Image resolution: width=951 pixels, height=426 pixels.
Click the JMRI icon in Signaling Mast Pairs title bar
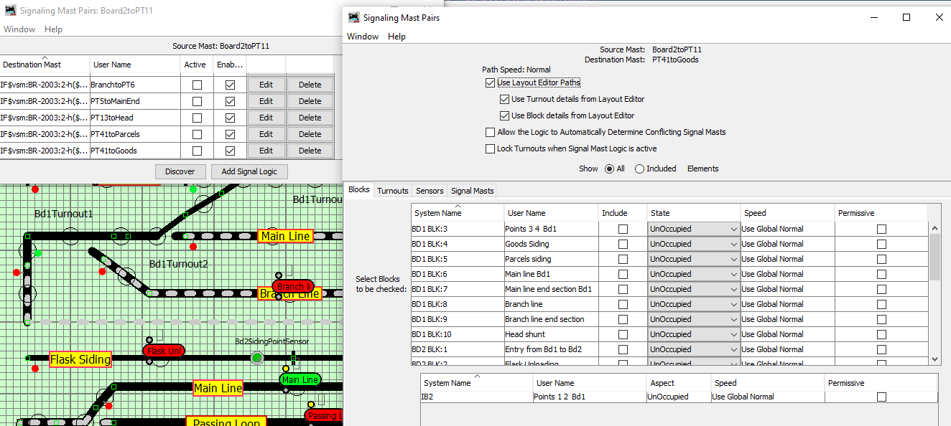tap(353, 18)
